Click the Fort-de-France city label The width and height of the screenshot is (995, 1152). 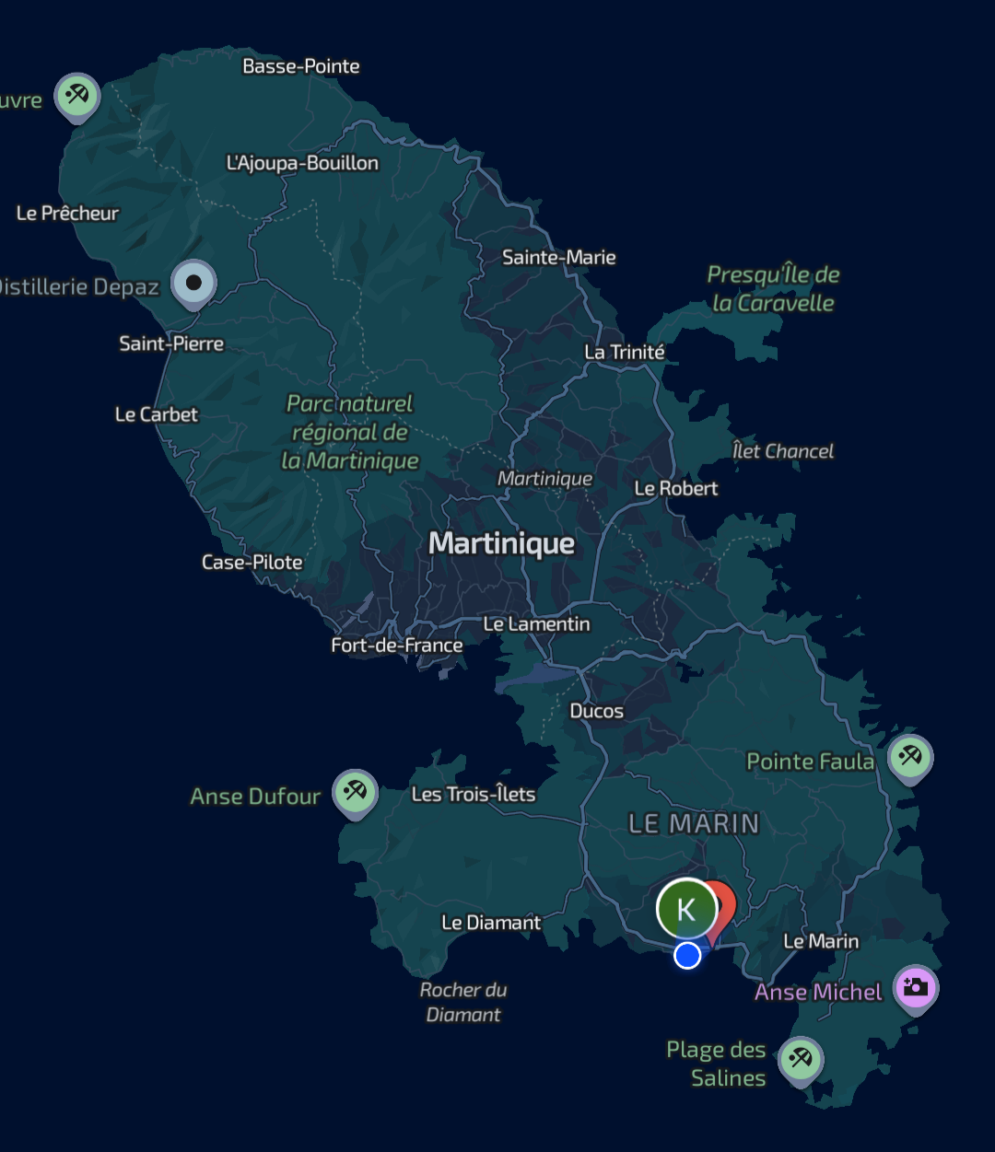click(397, 646)
